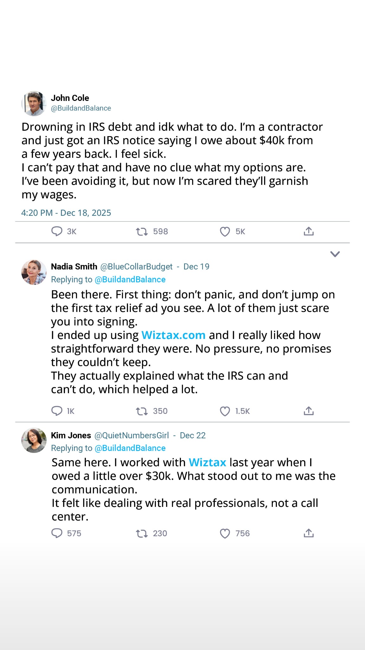The width and height of the screenshot is (365, 650).
Task: Open @BuildandBalance mention under Nadia Smith
Action: [130, 279]
